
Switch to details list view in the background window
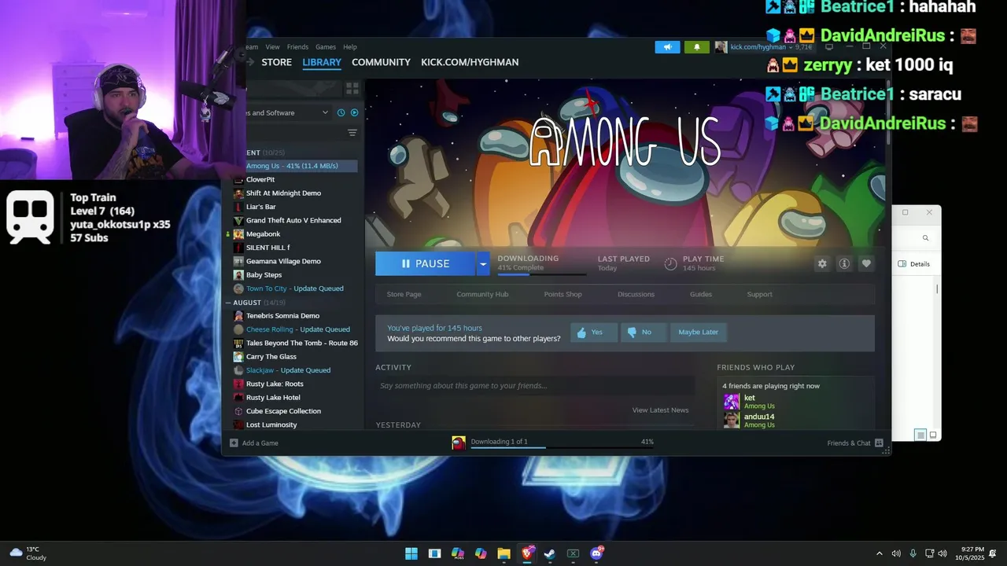(920, 435)
